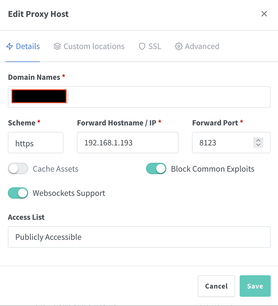The image size is (278, 306).
Task: Close the Edit Proxy Host dialog with the X
Action: pos(264,14)
